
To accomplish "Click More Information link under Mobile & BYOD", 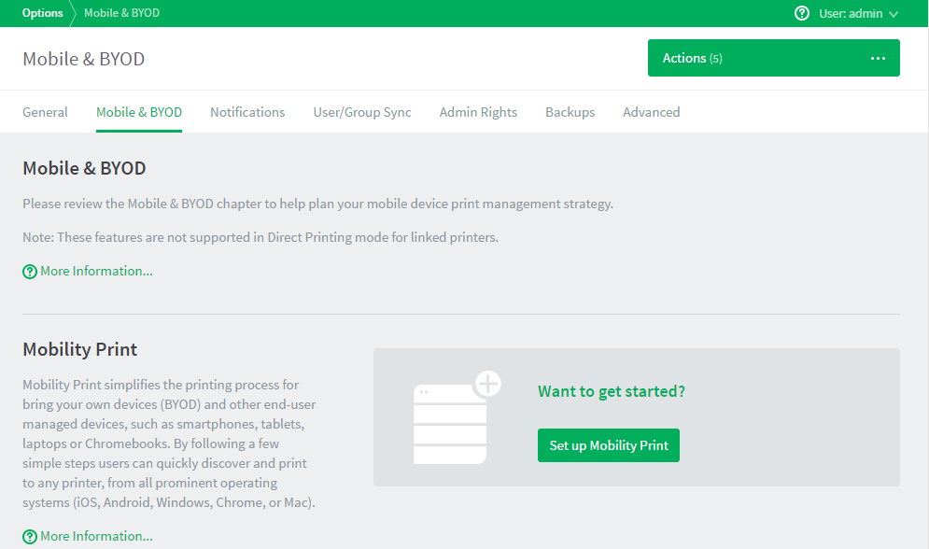I will pyautogui.click(x=96, y=271).
